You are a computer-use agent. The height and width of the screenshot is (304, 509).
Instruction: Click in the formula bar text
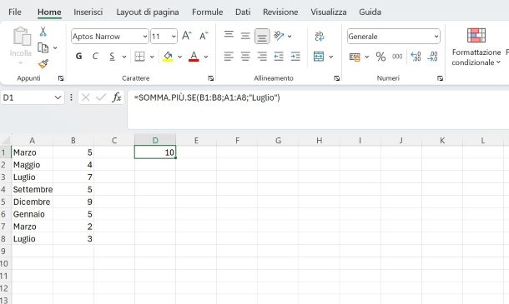207,97
